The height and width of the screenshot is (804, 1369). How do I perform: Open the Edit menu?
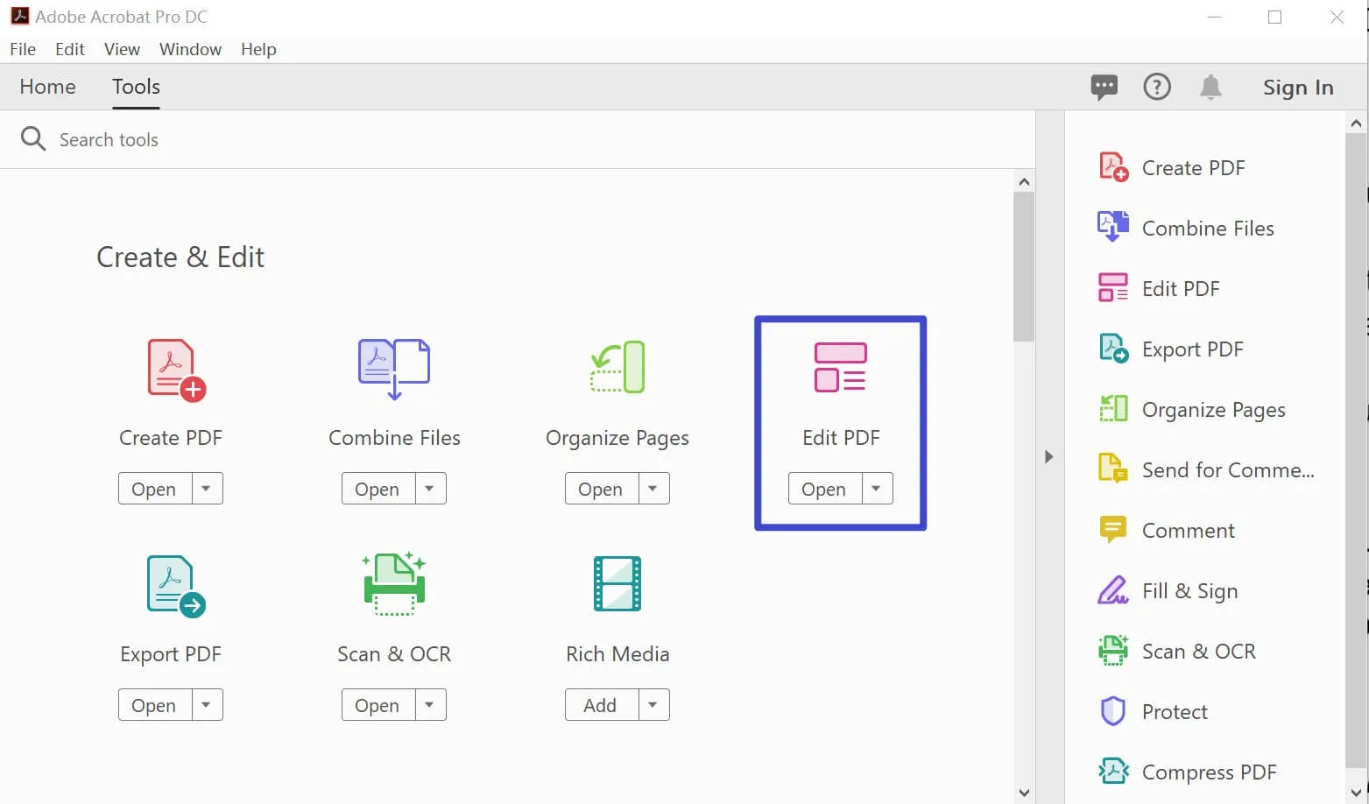(70, 49)
